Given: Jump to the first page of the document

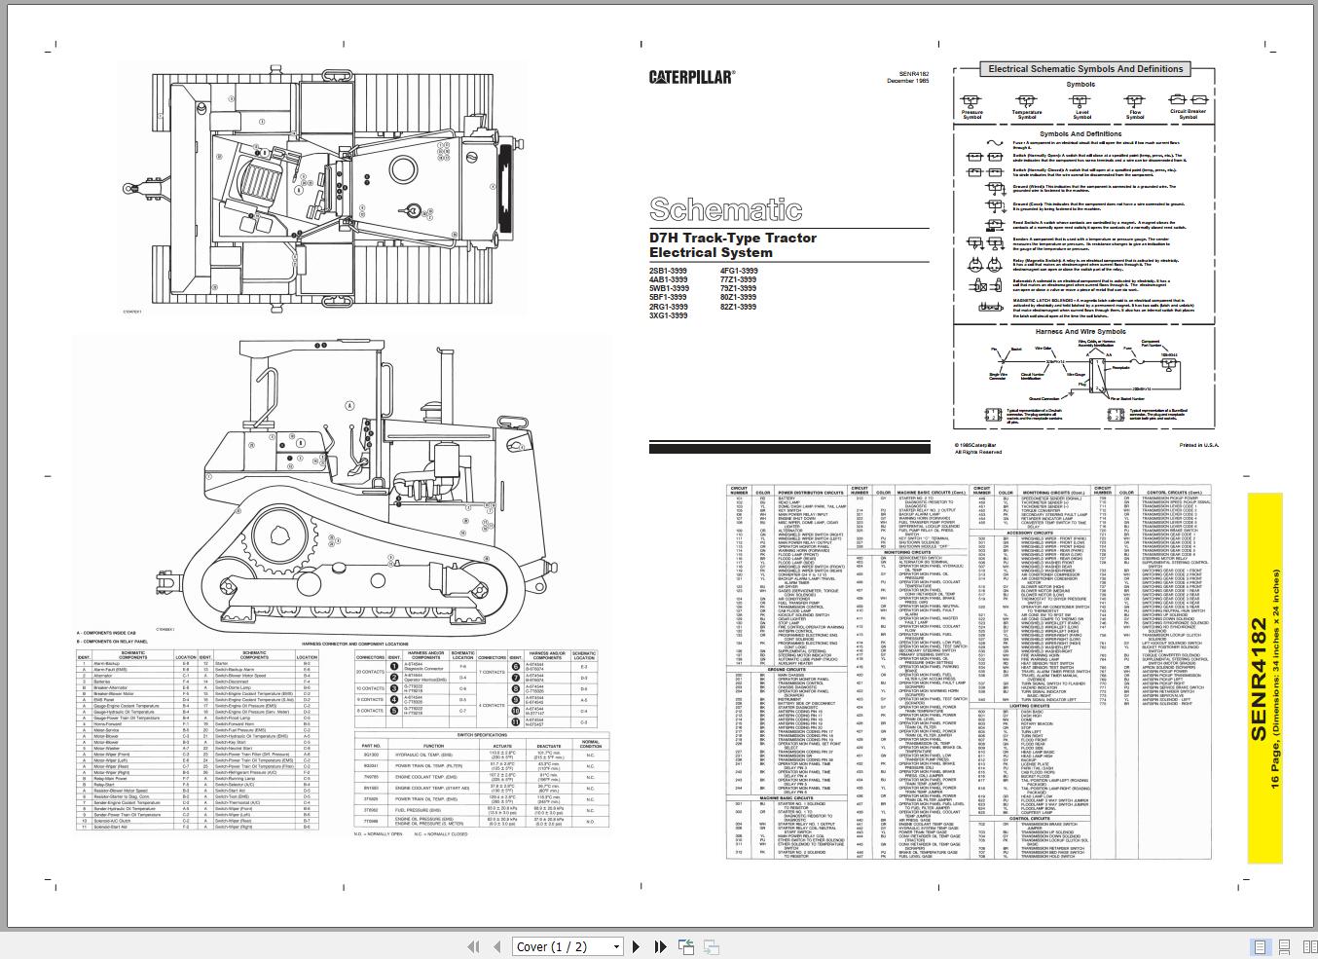Looking at the screenshot, I should 474,946.
